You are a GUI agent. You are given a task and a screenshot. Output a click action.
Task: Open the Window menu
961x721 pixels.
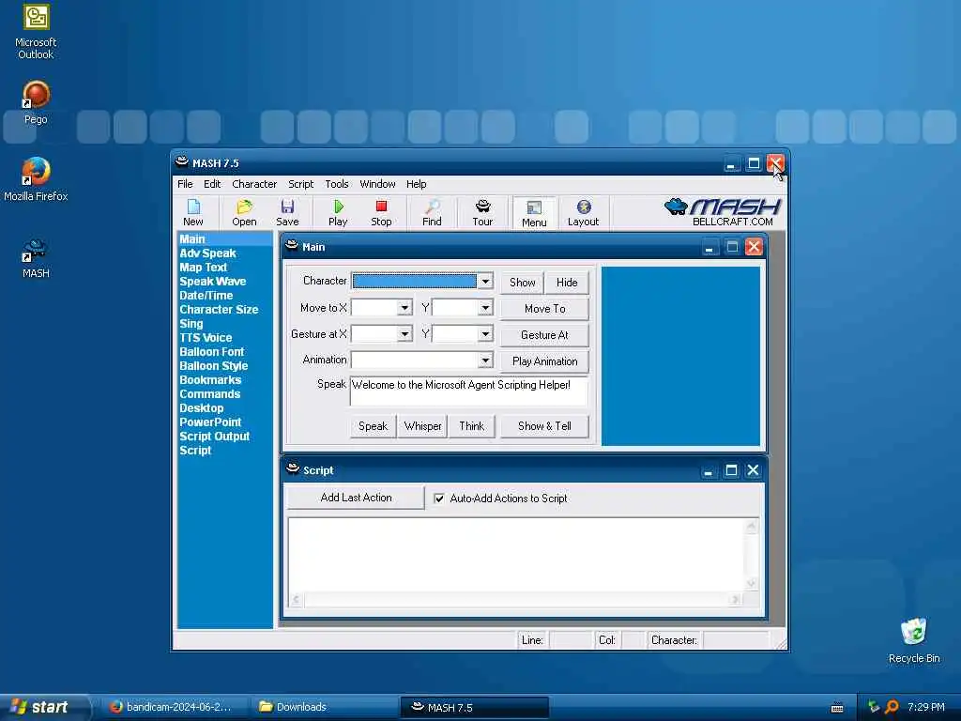click(x=377, y=184)
